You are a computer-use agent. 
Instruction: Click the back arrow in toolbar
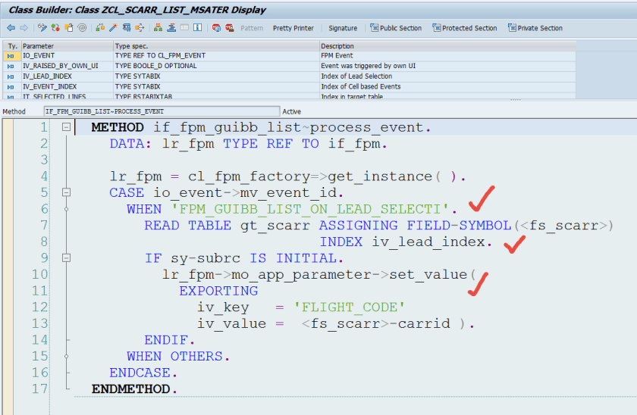point(10,28)
